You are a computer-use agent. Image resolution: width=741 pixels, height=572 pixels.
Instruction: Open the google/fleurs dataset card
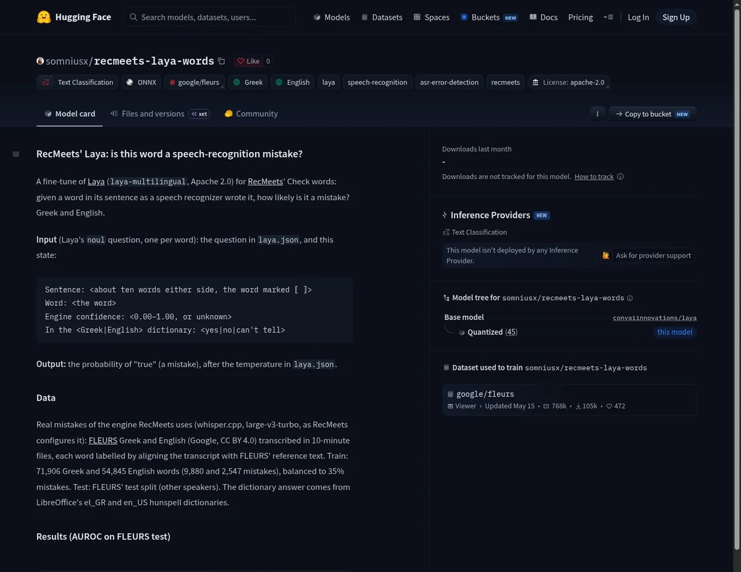pyautogui.click(x=569, y=400)
